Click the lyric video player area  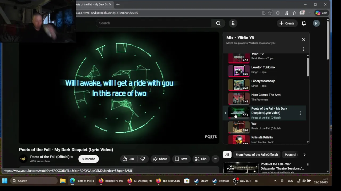click(x=119, y=88)
